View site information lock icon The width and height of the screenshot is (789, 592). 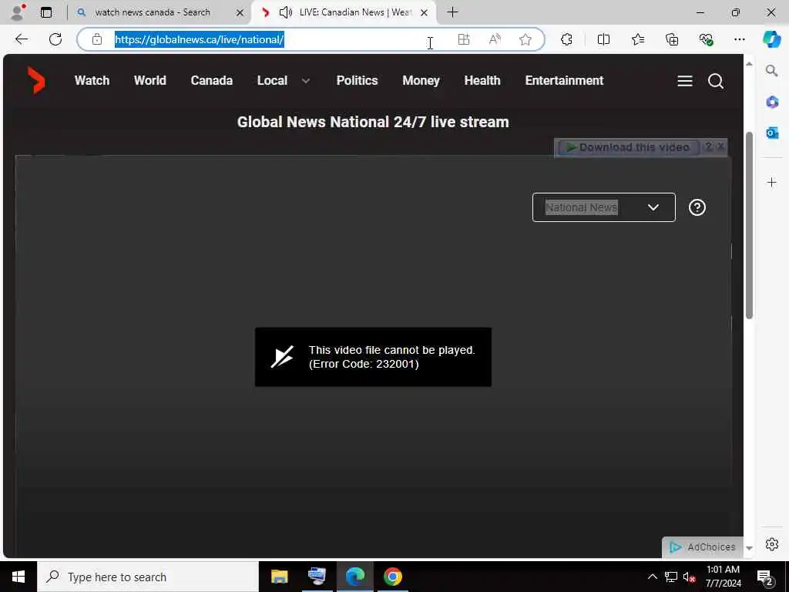pos(97,39)
